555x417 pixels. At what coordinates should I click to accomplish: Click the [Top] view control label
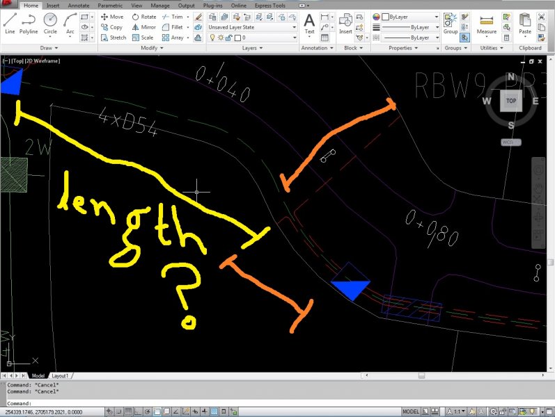click(x=17, y=60)
